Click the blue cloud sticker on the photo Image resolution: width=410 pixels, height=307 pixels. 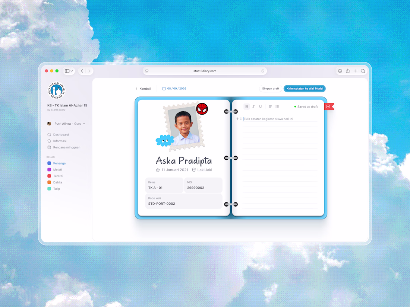[x=165, y=140]
